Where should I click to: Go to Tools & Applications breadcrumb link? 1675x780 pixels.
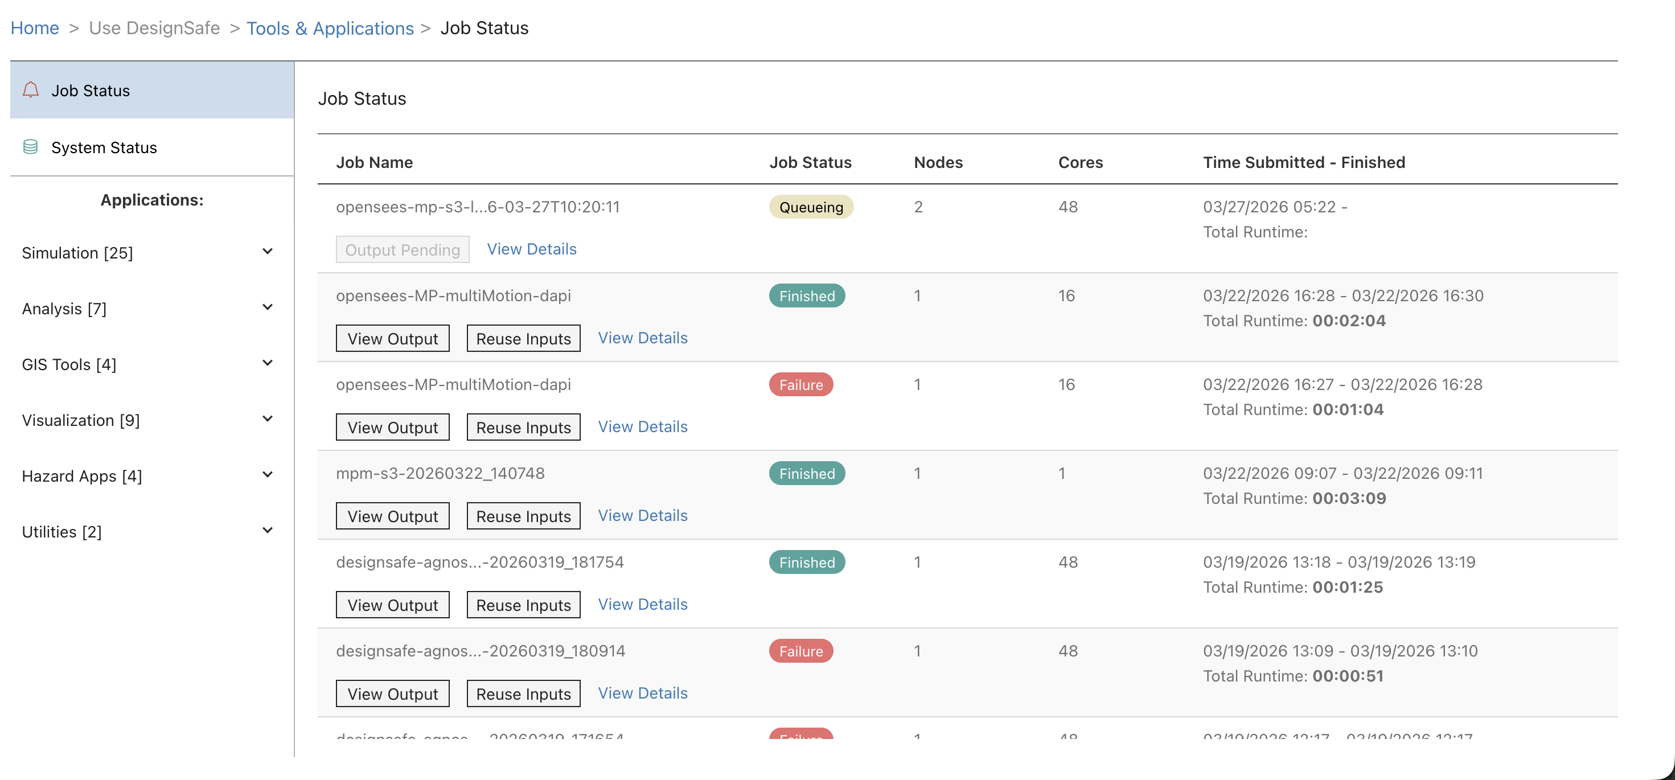pyautogui.click(x=330, y=28)
